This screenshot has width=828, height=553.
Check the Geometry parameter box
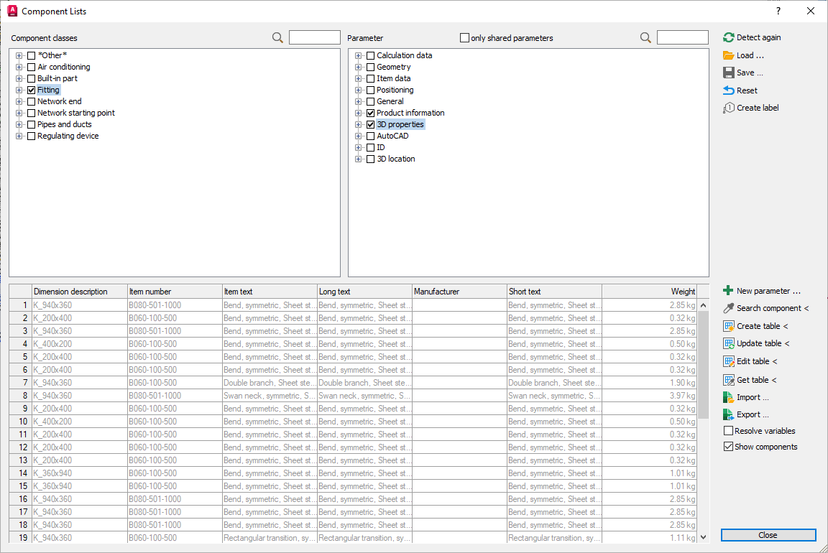click(x=371, y=67)
